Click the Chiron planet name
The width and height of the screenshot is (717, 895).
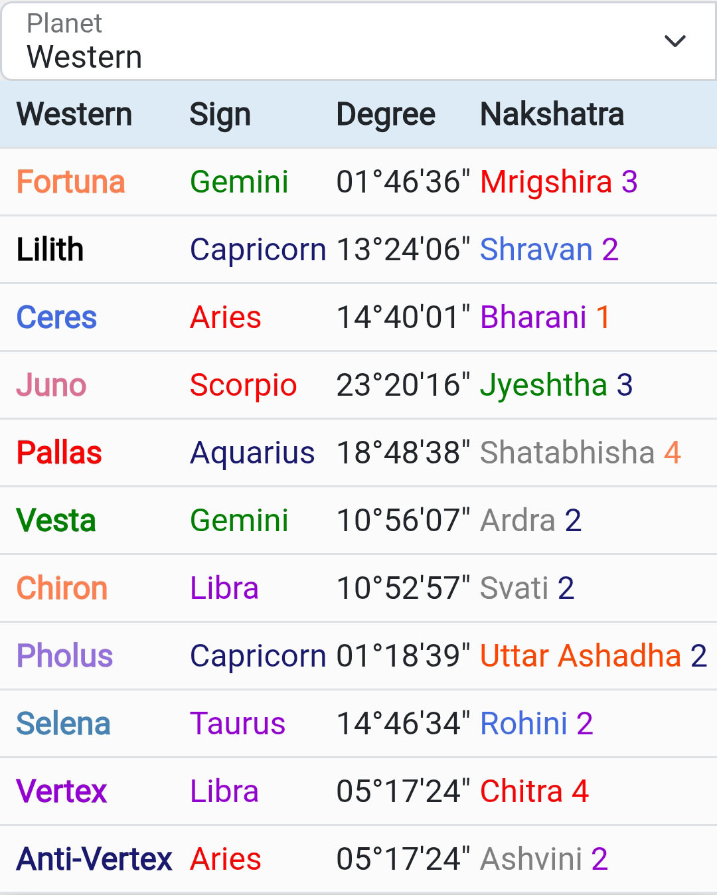coord(62,588)
